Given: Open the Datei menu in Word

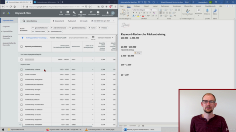Looking at the screenshot, I should pos(121,6).
